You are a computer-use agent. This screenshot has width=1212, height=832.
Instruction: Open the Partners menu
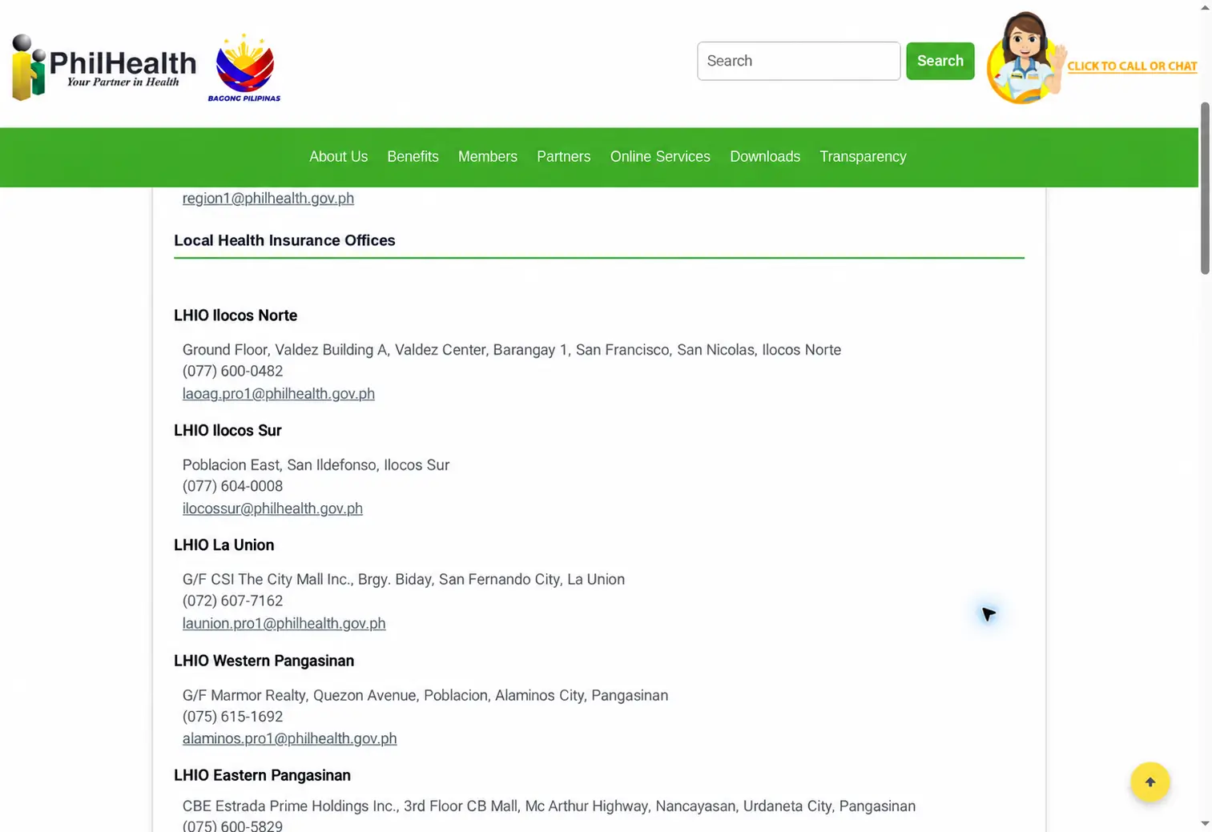click(x=564, y=157)
